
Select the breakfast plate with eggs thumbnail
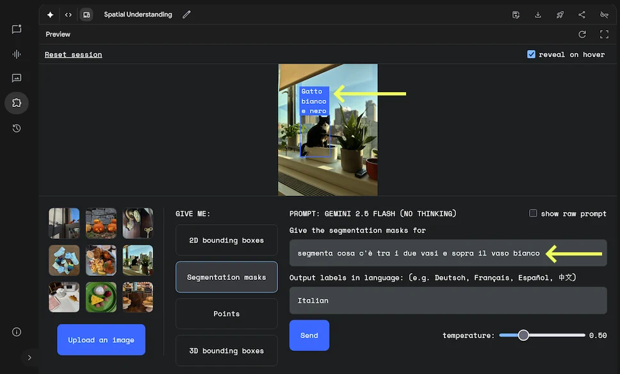(101, 260)
